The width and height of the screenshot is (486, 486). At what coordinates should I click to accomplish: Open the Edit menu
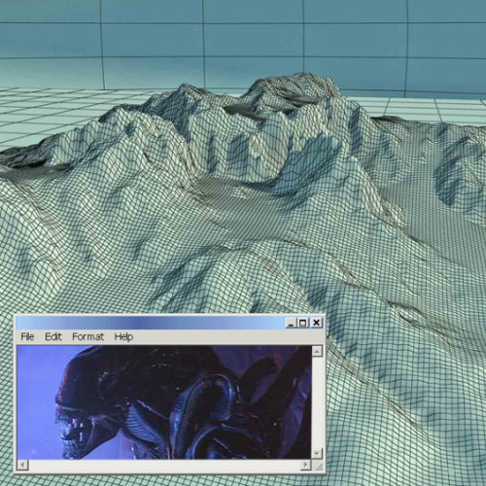53,336
